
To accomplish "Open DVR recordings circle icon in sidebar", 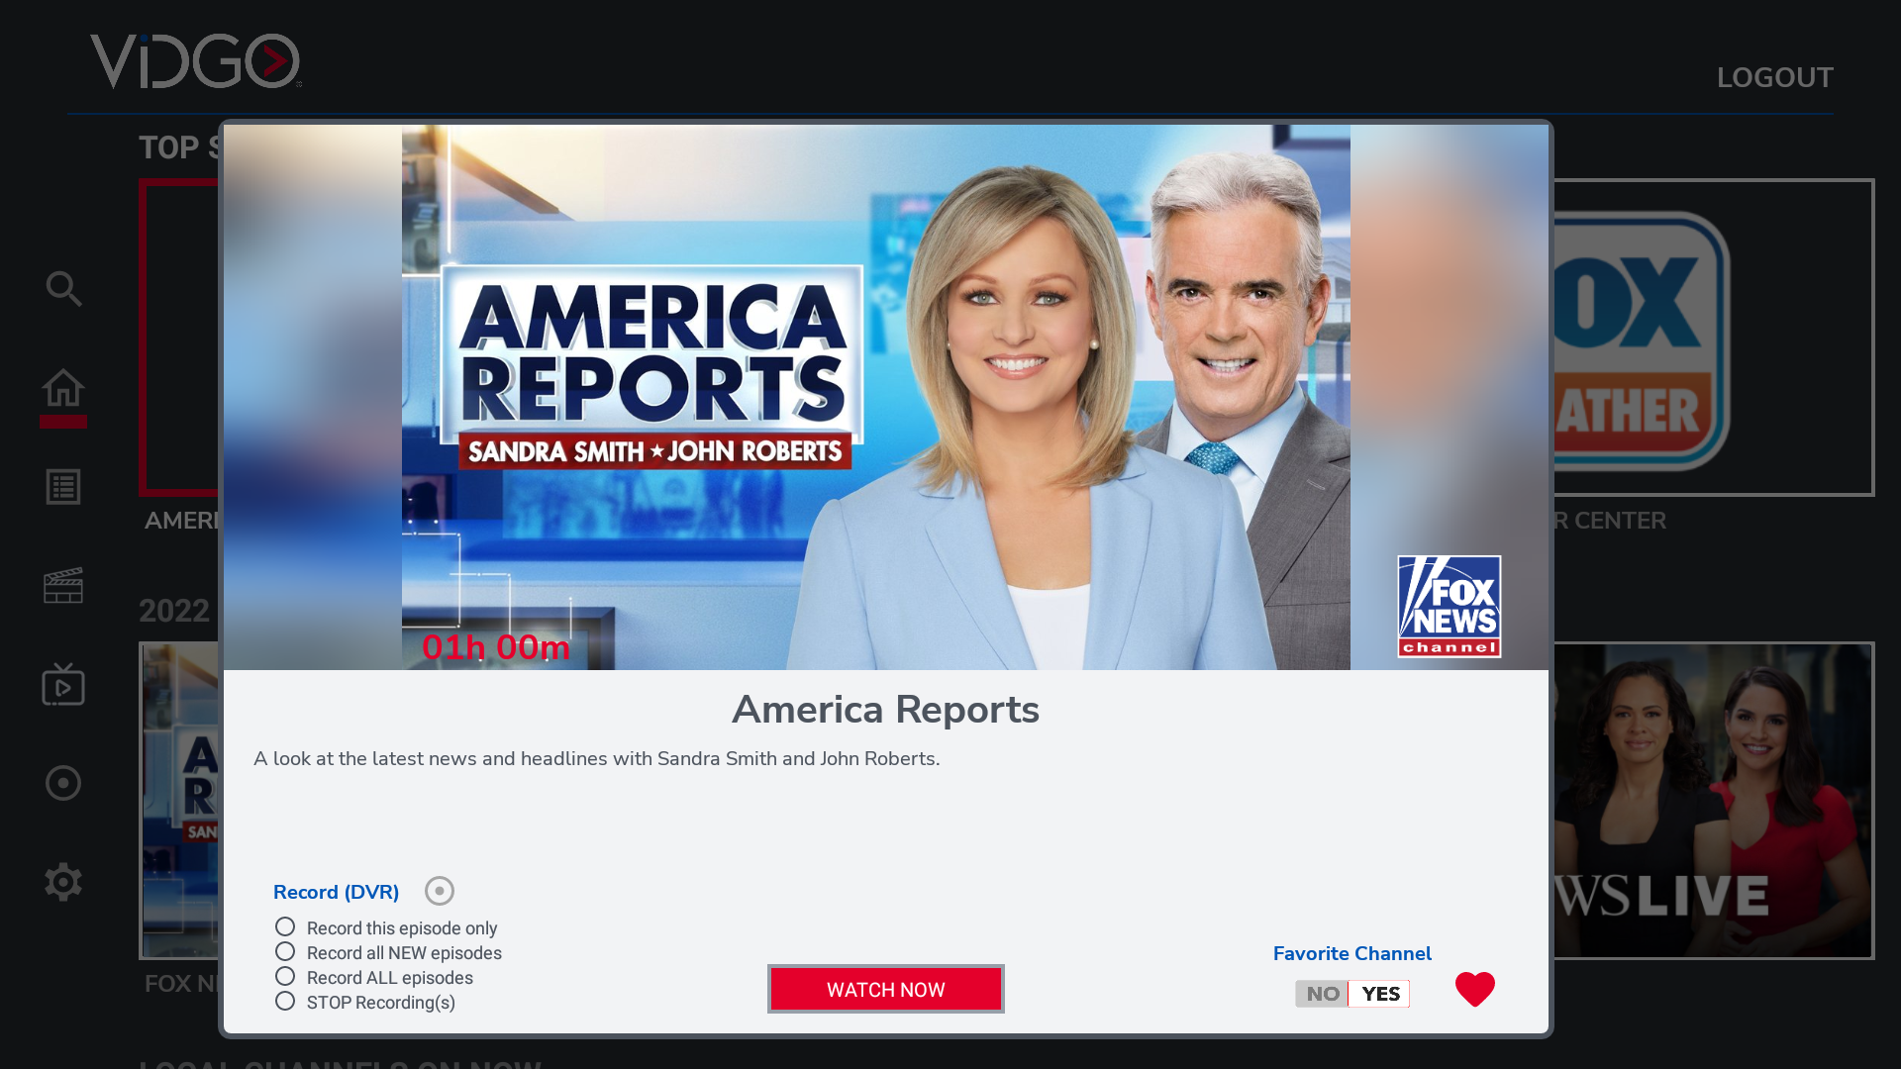I will (63, 783).
